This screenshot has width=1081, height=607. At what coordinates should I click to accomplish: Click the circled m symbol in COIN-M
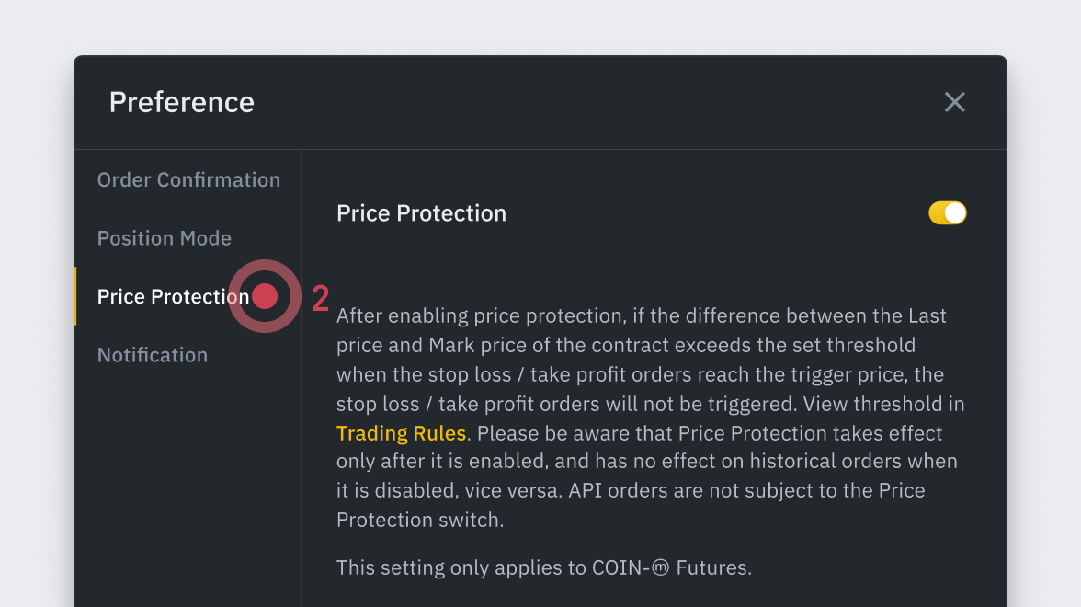(660, 568)
